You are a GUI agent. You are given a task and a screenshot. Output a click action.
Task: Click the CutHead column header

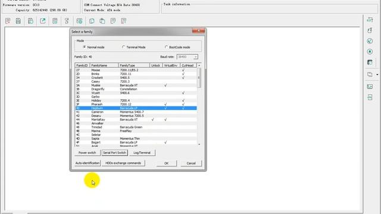point(188,65)
